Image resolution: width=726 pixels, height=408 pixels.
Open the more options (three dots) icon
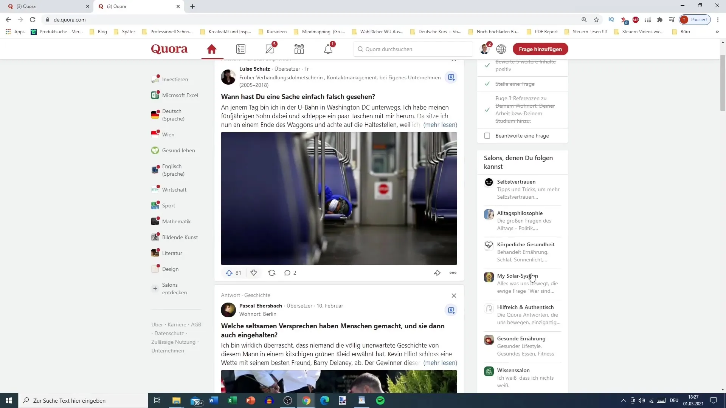click(x=453, y=272)
